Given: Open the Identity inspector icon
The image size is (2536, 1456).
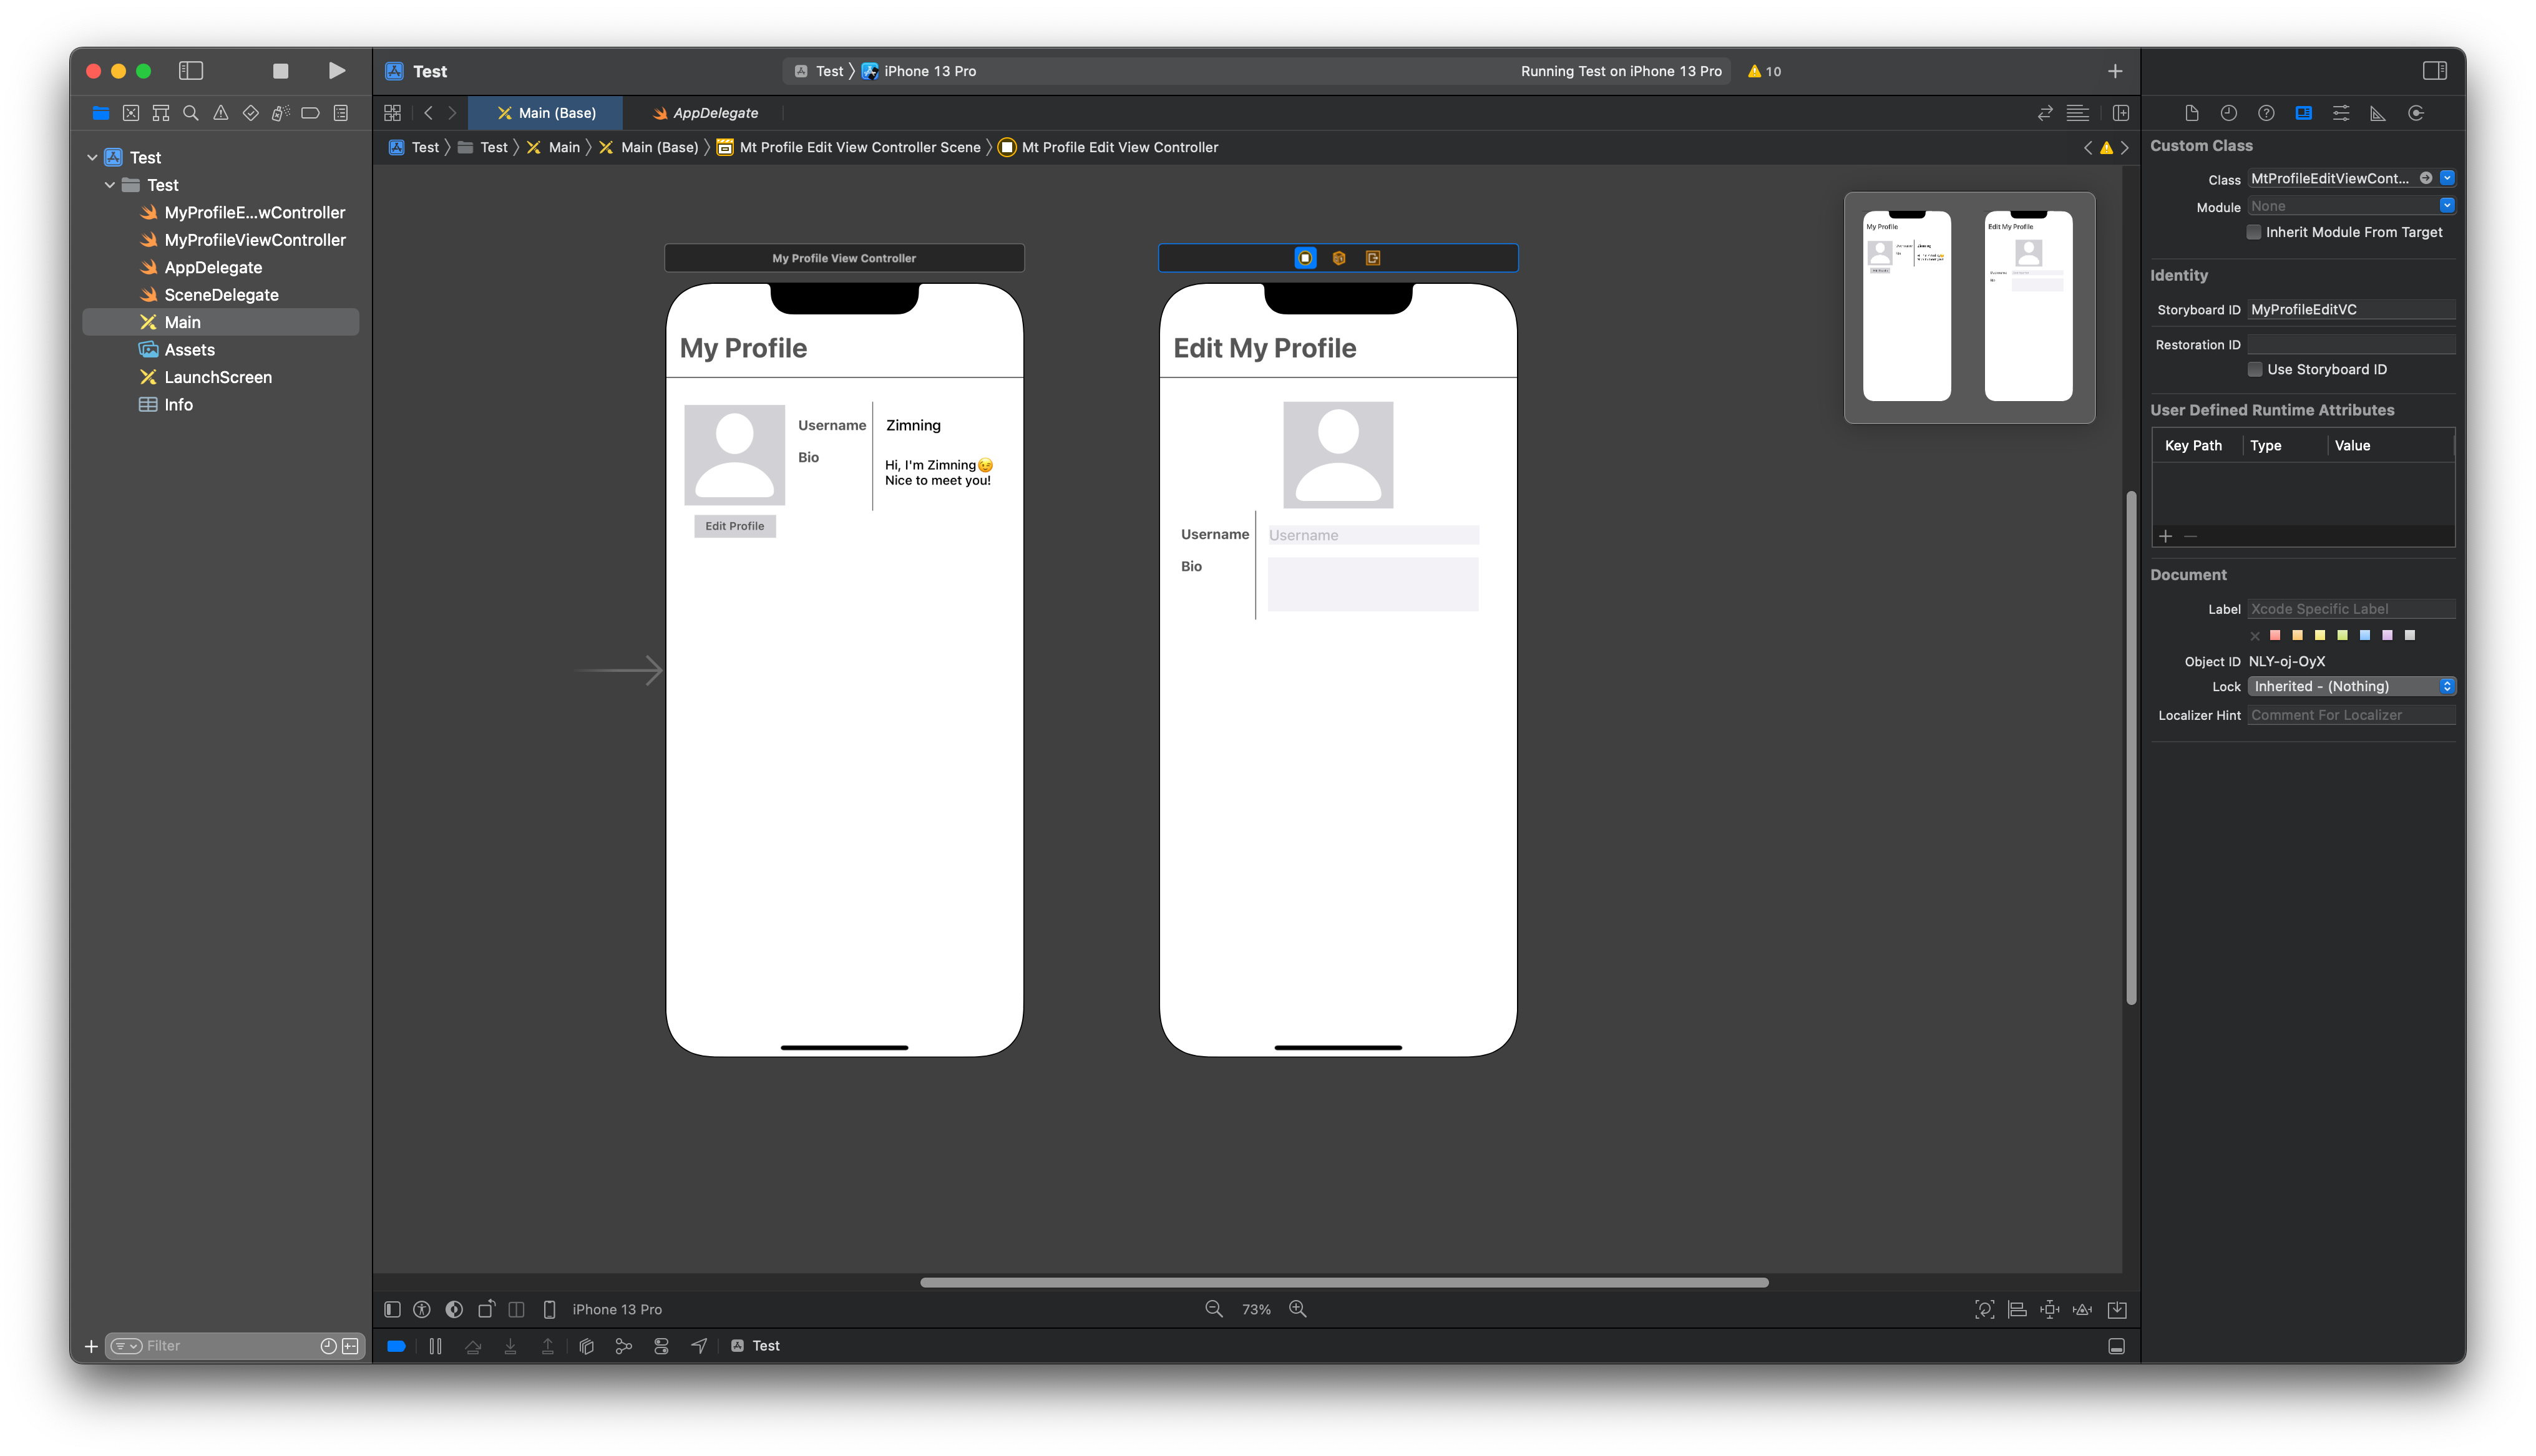Looking at the screenshot, I should 2303,113.
